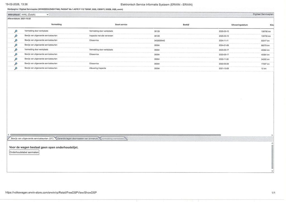Click down arrow of lower panel scrollbar

pos(272,171)
